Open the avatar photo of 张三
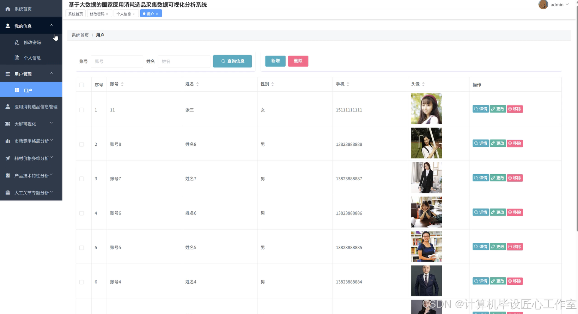The image size is (578, 314). 426,109
